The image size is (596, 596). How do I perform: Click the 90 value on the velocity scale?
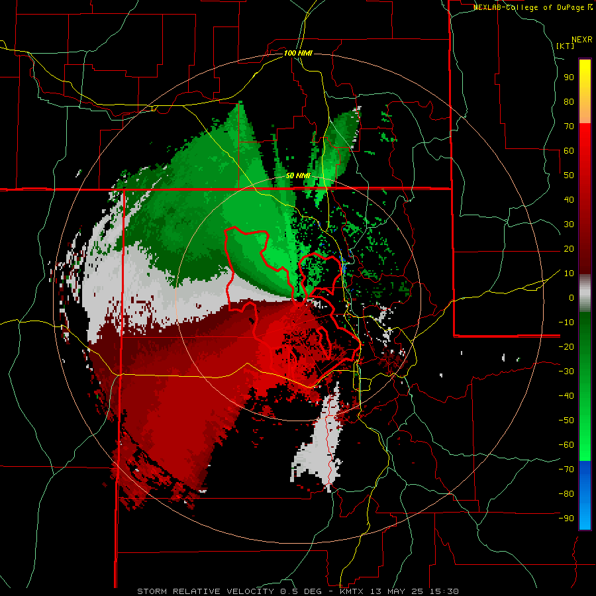569,77
